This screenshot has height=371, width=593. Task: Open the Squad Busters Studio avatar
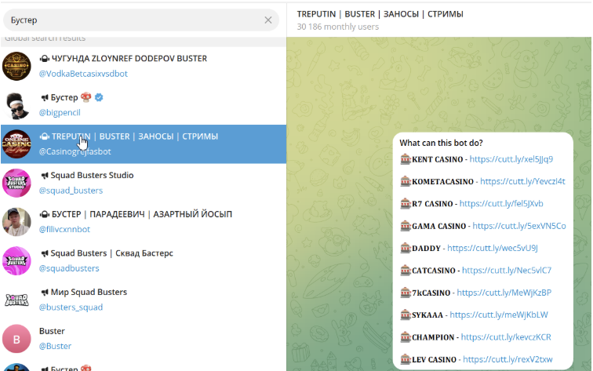16,183
